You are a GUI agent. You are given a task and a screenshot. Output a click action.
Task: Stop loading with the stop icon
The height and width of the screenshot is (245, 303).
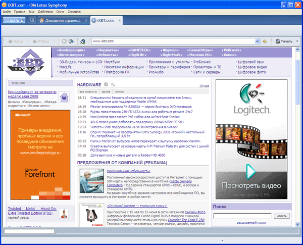64,41
